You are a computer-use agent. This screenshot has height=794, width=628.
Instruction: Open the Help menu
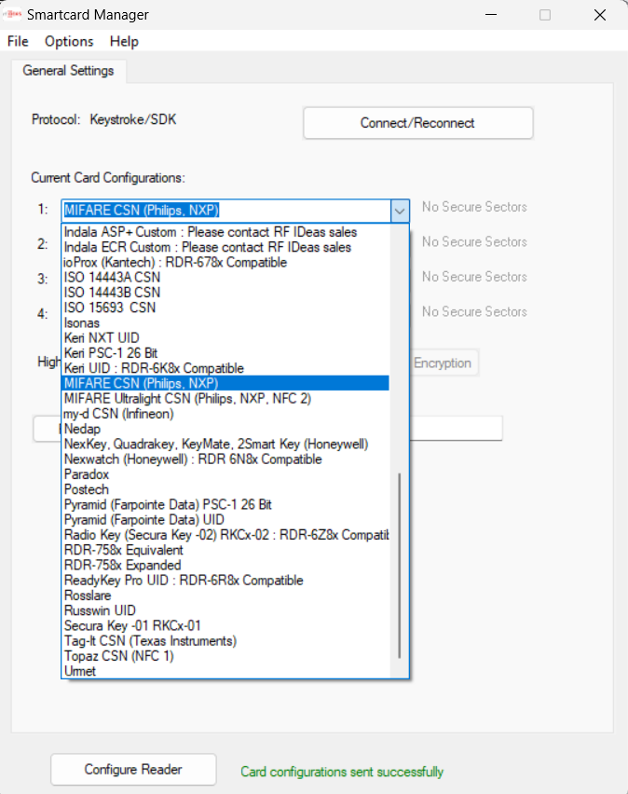124,42
